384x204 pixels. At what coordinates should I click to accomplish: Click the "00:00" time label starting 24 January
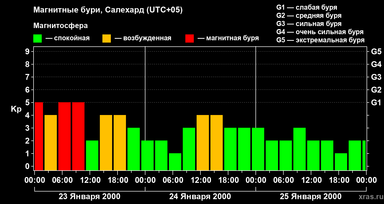[x=145, y=180]
